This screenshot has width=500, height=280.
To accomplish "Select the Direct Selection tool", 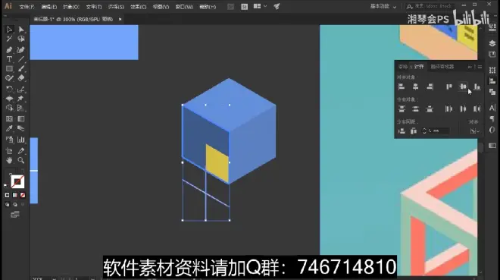I will pos(21,30).
